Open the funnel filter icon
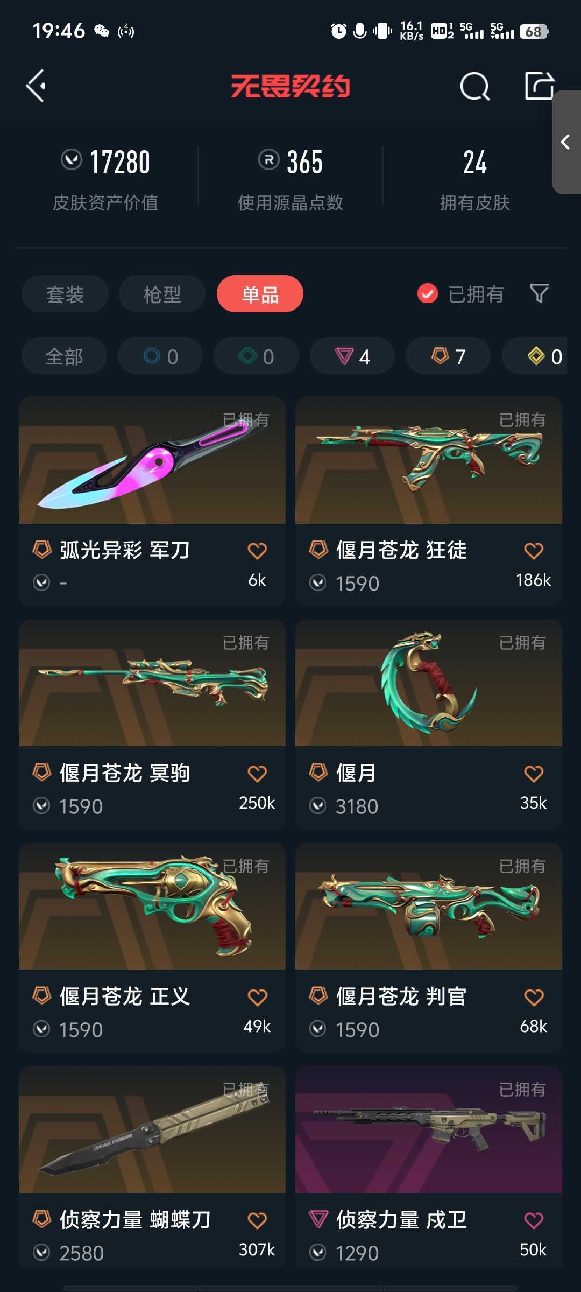This screenshot has height=1292, width=581. [539, 294]
